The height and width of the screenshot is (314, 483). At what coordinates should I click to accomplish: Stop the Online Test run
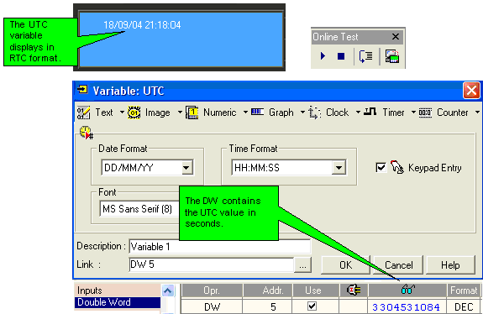pyautogui.click(x=341, y=56)
